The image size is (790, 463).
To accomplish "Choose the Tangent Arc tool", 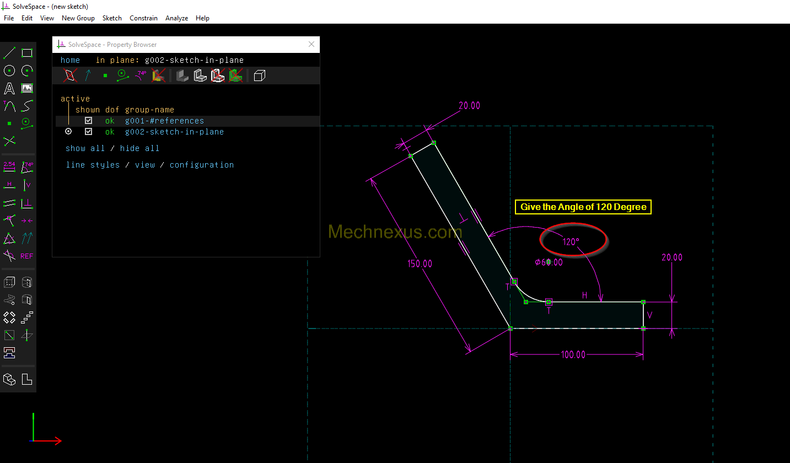I will pyautogui.click(x=9, y=105).
